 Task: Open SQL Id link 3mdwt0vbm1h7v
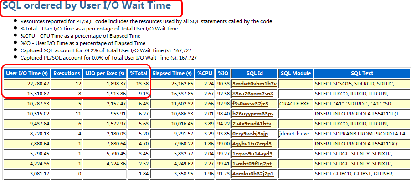[x=254, y=84]
